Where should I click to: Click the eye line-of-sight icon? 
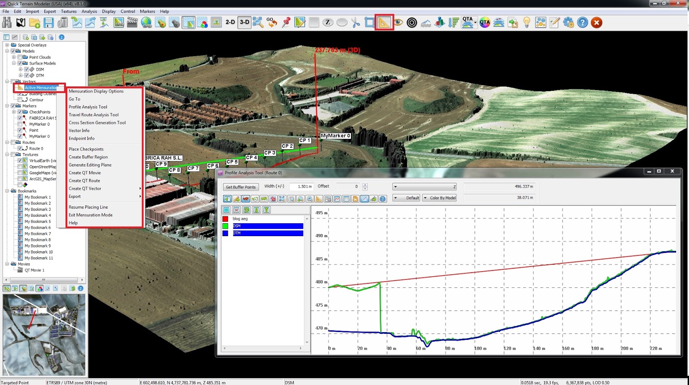(x=399, y=22)
